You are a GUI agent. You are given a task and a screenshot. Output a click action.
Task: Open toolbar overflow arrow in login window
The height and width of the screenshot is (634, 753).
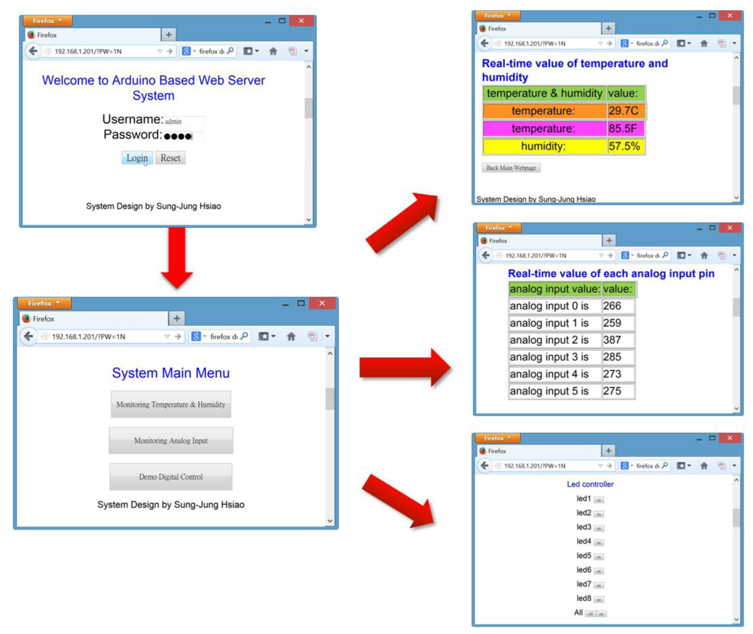[x=306, y=51]
